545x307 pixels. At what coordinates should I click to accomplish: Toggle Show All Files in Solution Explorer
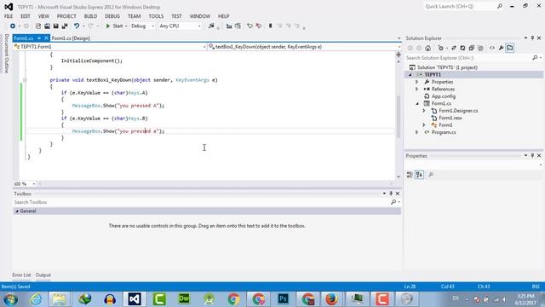point(480,48)
